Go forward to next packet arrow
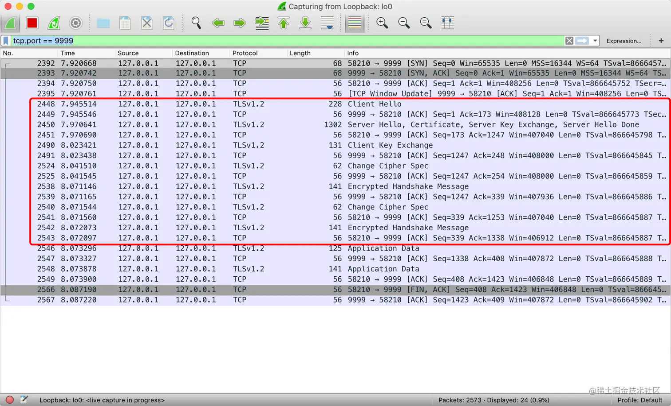This screenshot has height=406, width=671. click(240, 23)
